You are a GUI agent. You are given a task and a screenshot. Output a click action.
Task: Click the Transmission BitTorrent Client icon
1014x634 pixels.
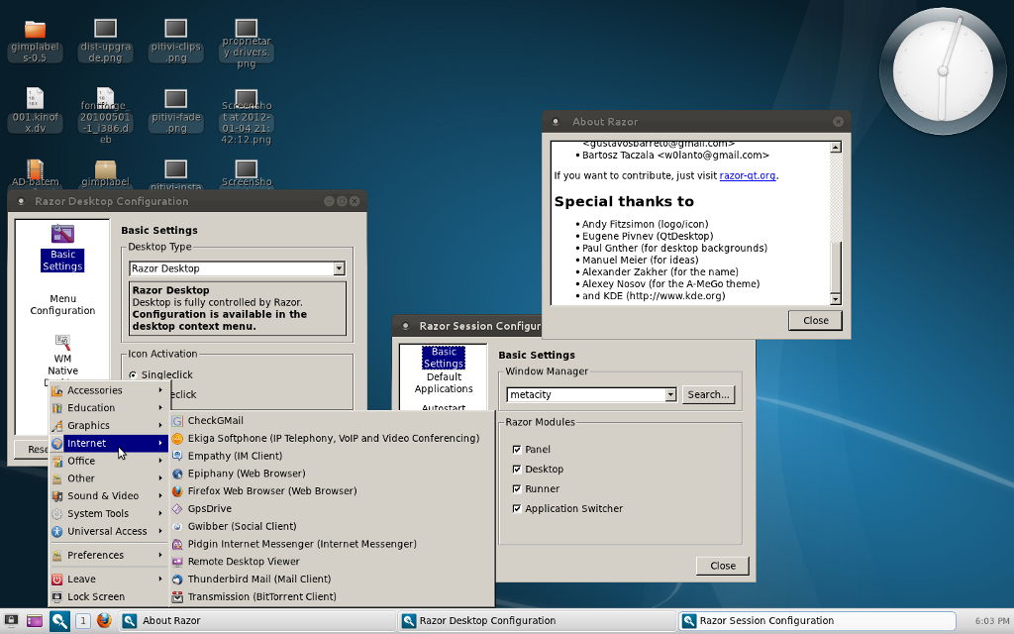(x=178, y=597)
